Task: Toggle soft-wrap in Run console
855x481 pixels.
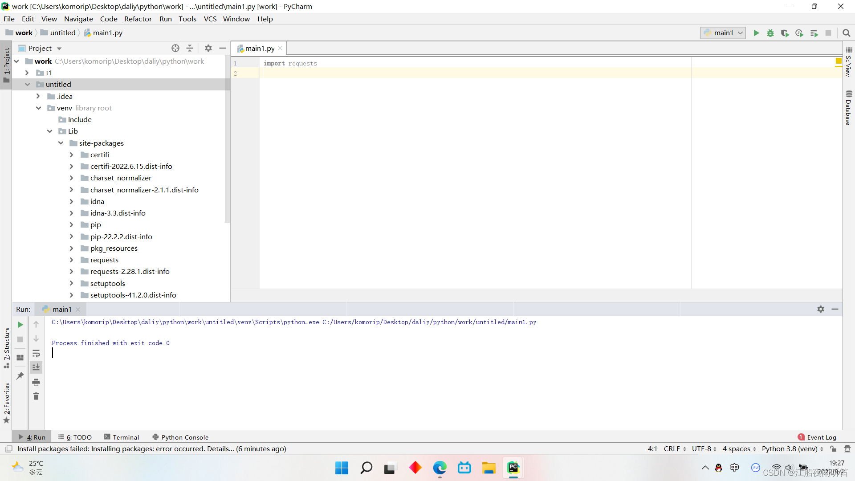Action: pyautogui.click(x=36, y=354)
